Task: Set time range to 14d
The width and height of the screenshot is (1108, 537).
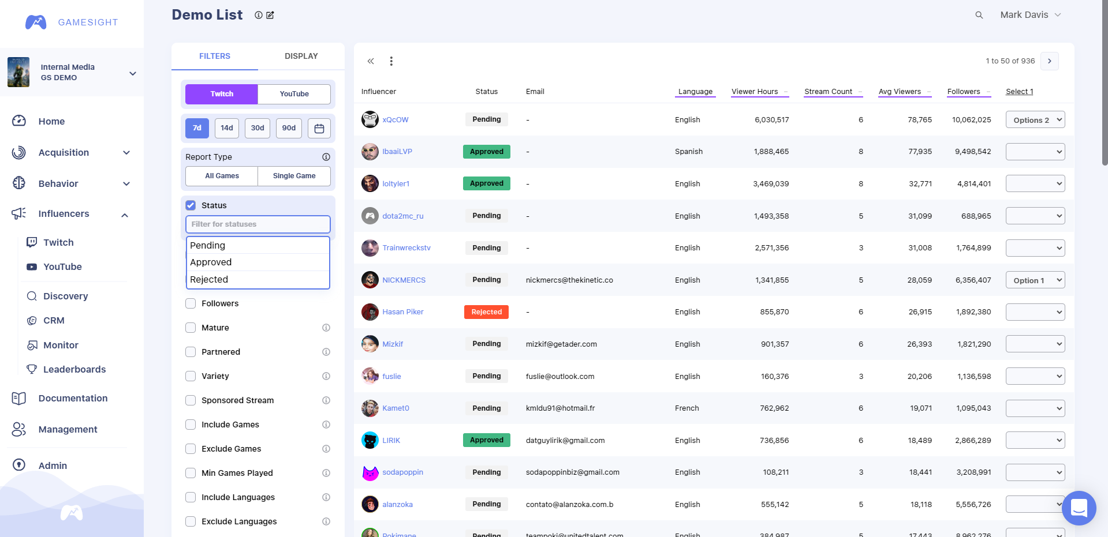Action: point(227,128)
